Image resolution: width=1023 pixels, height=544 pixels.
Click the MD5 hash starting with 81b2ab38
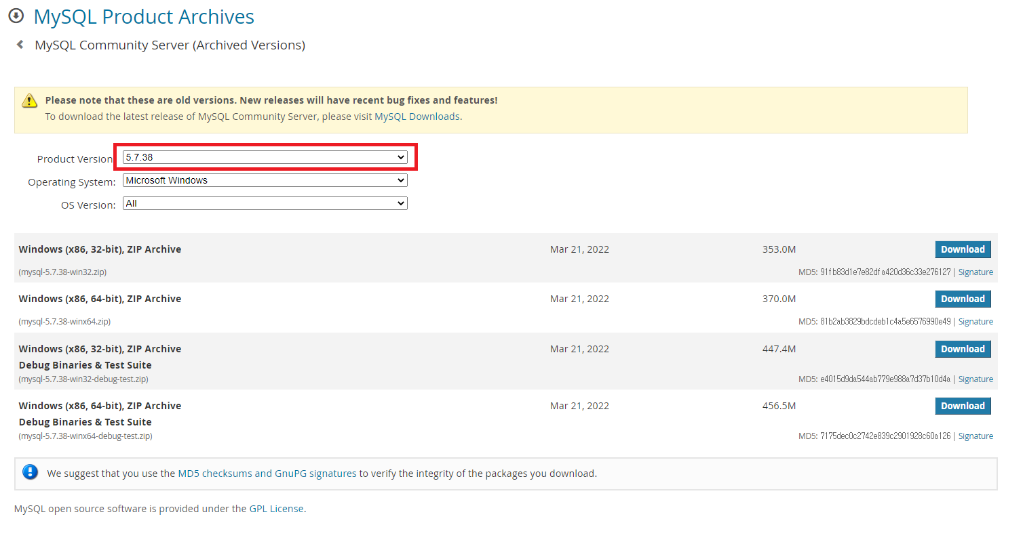click(x=885, y=322)
